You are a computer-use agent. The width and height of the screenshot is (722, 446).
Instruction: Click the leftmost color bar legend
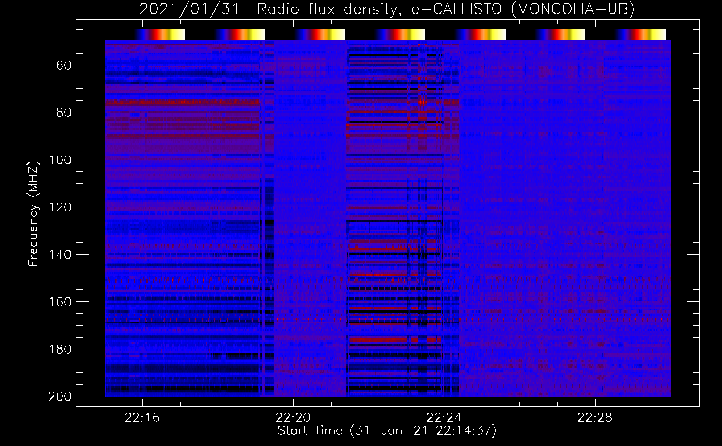[x=160, y=34]
